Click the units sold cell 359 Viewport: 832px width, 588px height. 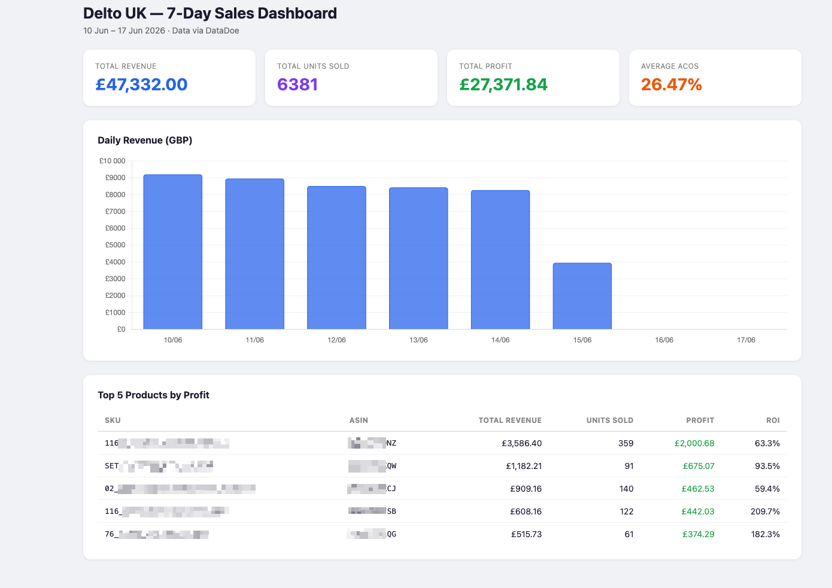tap(626, 443)
